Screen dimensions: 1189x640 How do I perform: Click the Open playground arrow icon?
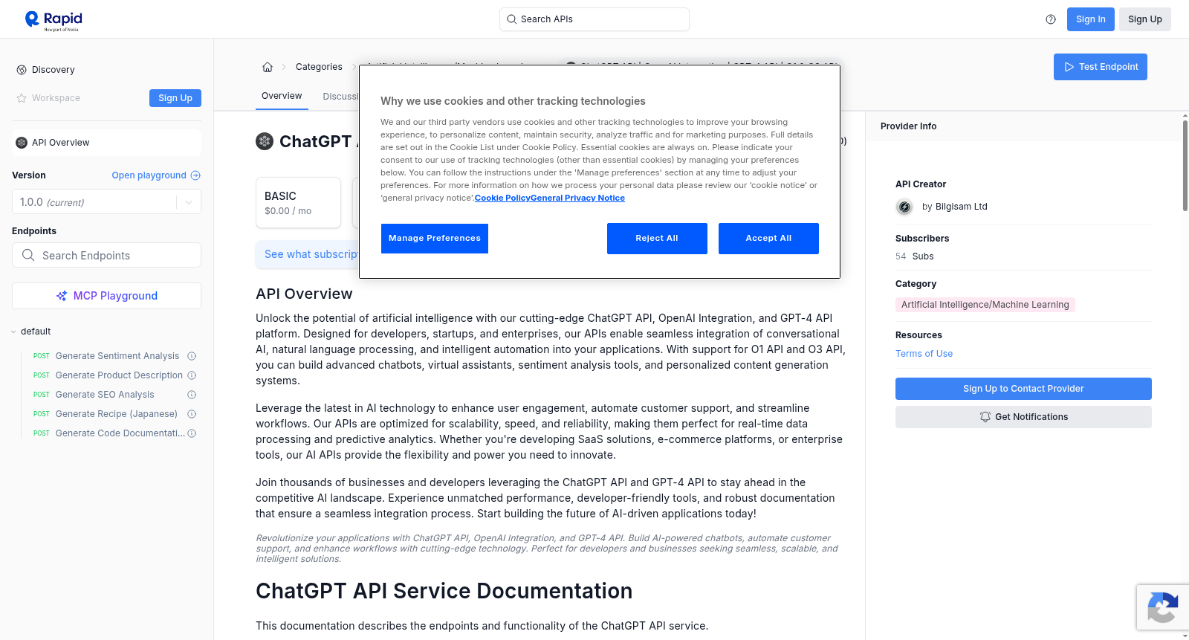pyautogui.click(x=195, y=175)
